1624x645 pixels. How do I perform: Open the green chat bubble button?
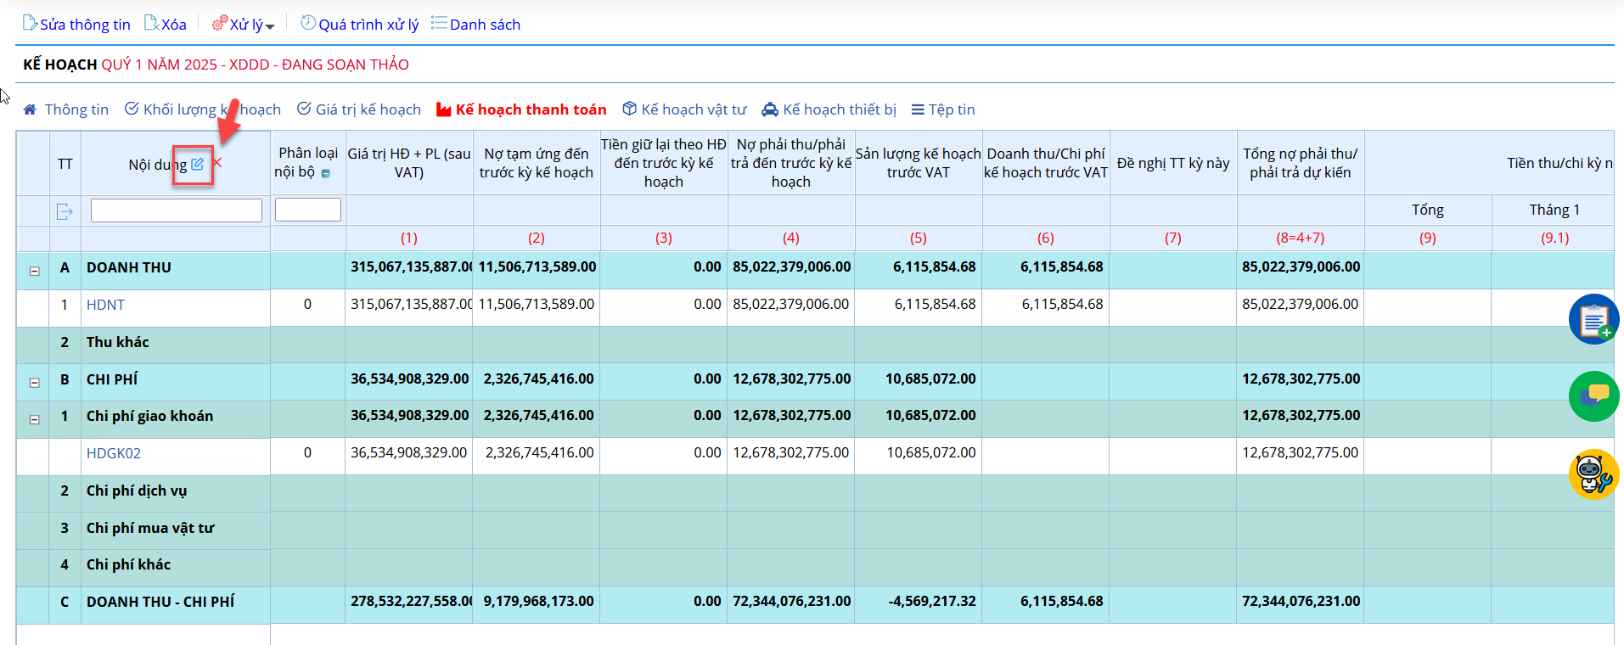tap(1593, 395)
